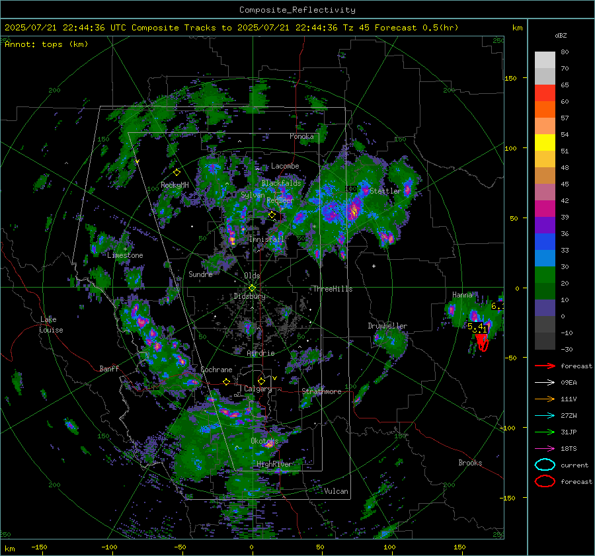Click the bright yellow dBZ swatch
595x556 pixels.
(545, 143)
